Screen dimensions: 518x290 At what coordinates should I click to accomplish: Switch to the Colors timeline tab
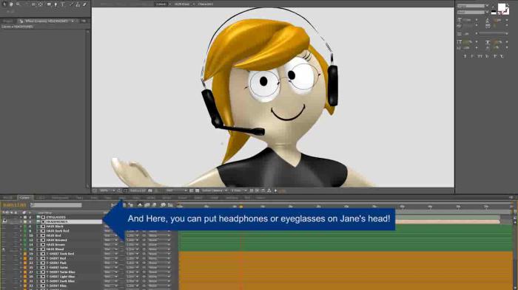(x=24, y=198)
